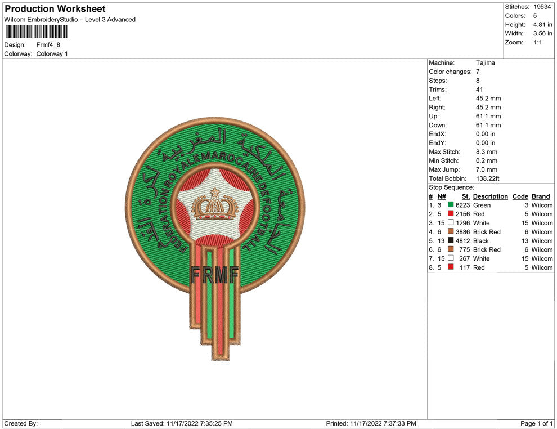Select the brick red swatch in stop 6
This screenshot has width=557, height=429.
coord(451,249)
